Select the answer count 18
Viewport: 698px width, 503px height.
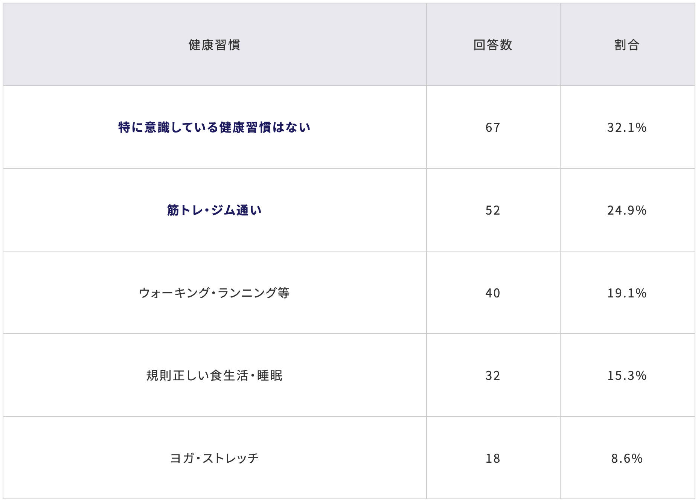(x=492, y=458)
